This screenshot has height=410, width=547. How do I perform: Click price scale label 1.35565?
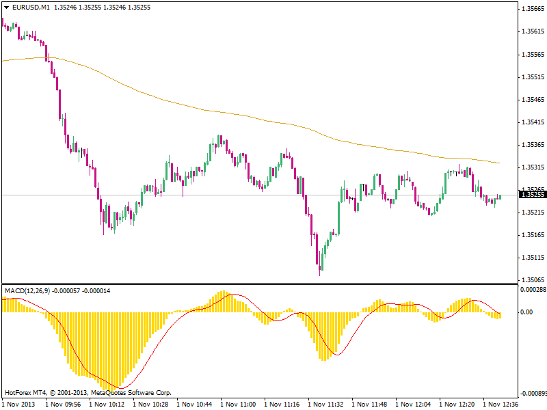point(533,55)
